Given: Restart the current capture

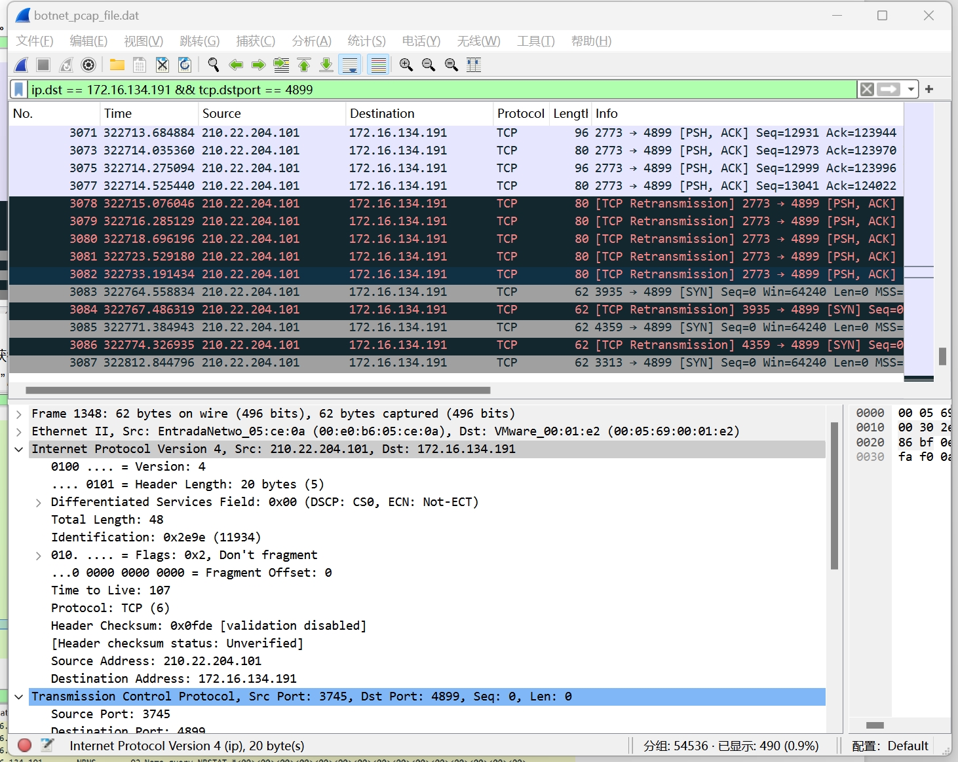Looking at the screenshot, I should click(66, 65).
